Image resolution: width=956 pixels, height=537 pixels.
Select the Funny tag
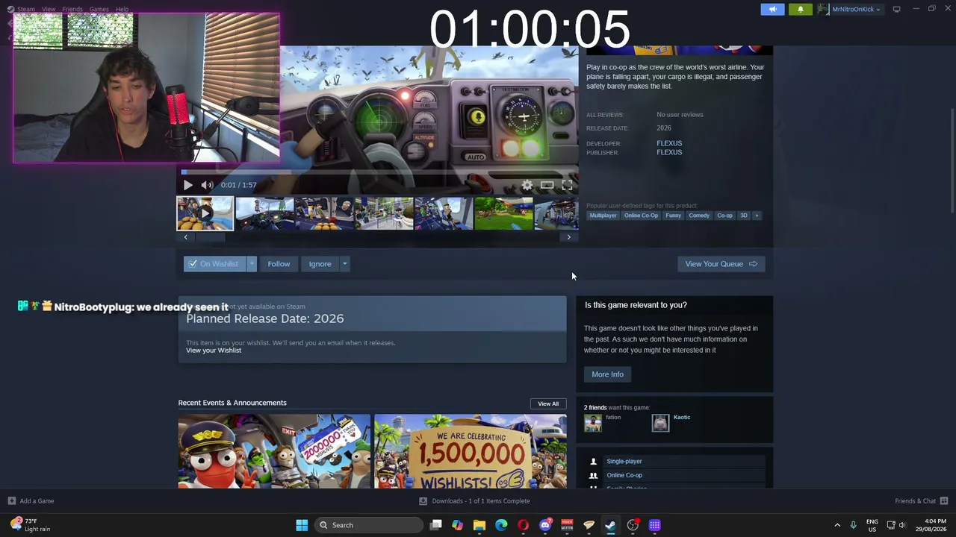click(x=673, y=216)
